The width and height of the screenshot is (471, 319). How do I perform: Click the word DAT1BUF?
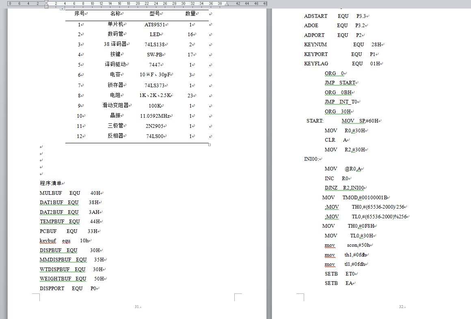tap(52, 203)
